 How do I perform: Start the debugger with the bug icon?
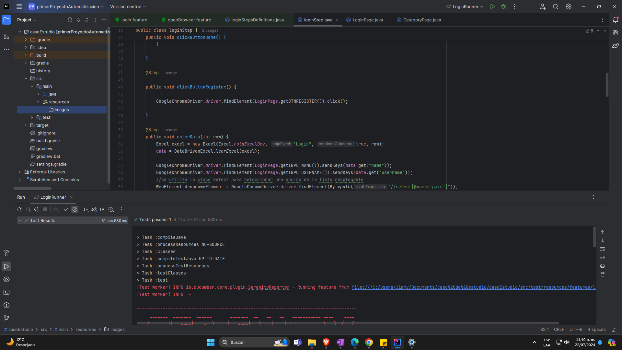tap(503, 6)
